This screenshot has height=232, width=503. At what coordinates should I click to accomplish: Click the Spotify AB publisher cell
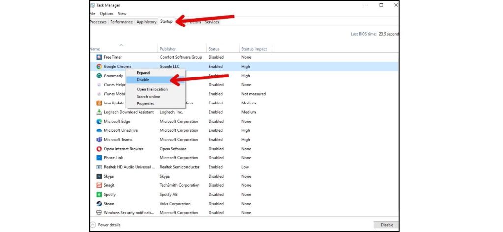click(x=168, y=195)
